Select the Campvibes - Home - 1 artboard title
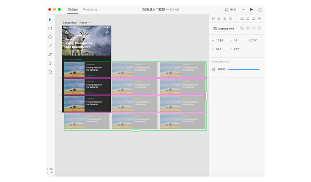311x182 pixels. point(77,23)
